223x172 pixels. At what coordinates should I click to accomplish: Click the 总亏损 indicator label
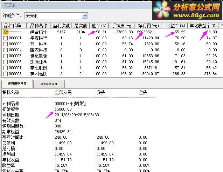tap(8, 148)
